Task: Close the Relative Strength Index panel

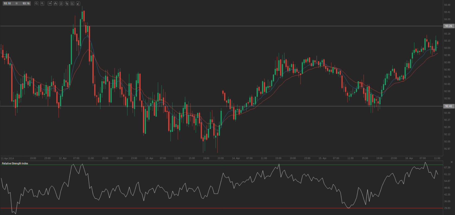Action: pos(451,162)
